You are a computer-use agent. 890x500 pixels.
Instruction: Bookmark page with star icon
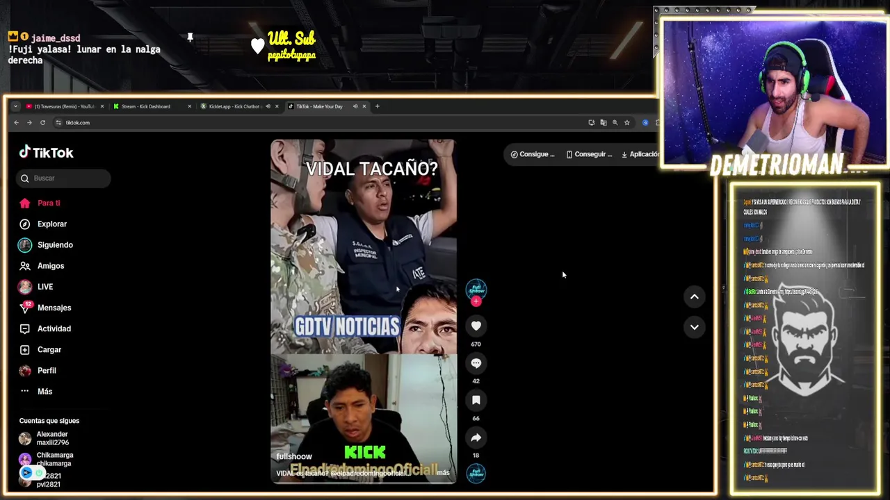point(626,123)
